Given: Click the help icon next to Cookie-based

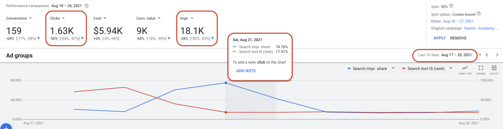Looking at the screenshot, I should [479, 14].
